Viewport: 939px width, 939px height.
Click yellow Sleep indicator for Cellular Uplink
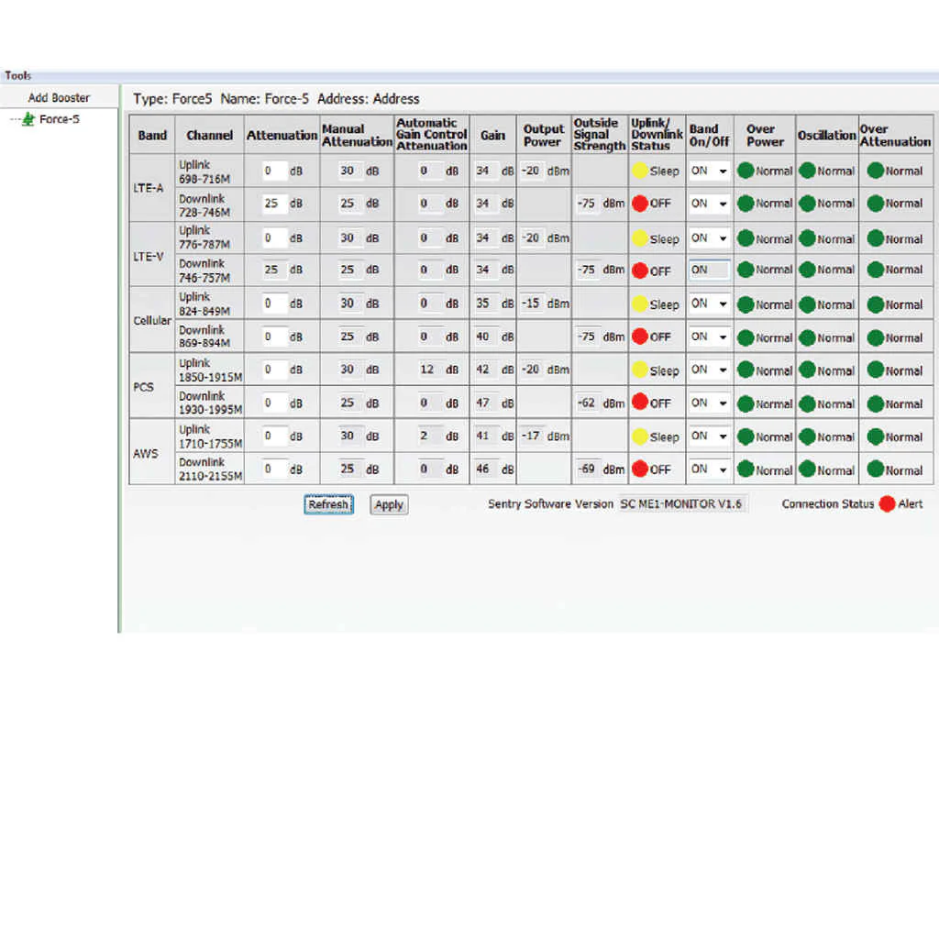click(x=640, y=304)
